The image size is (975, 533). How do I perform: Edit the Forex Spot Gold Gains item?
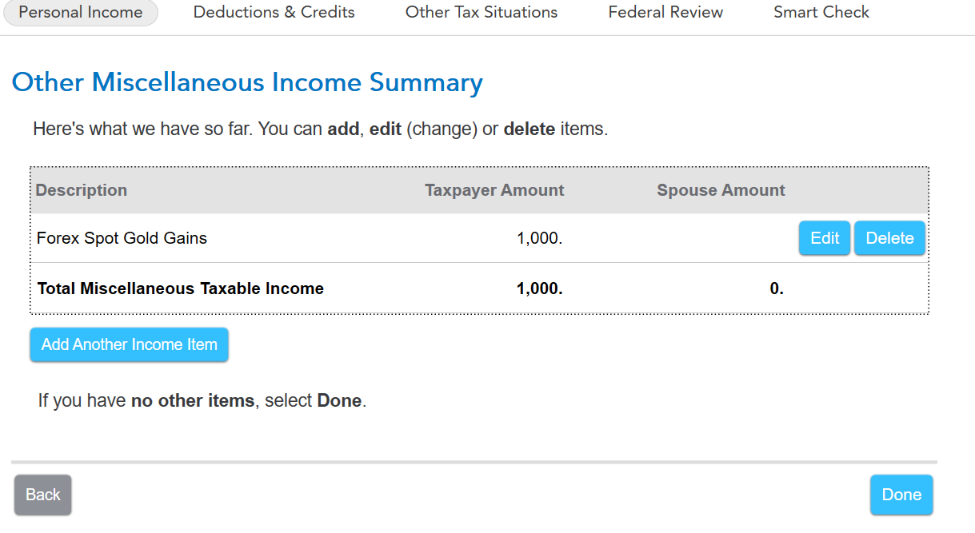824,238
